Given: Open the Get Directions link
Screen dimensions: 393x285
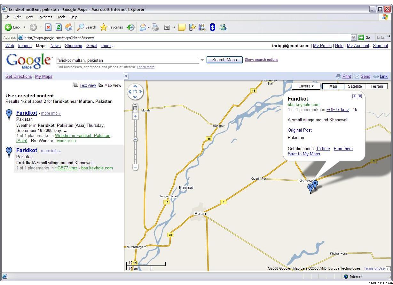Looking at the screenshot, I should point(19,76).
